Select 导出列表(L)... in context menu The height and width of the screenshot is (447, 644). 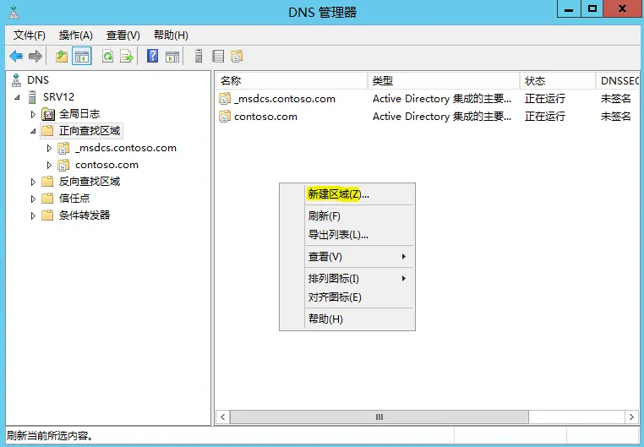tap(338, 235)
